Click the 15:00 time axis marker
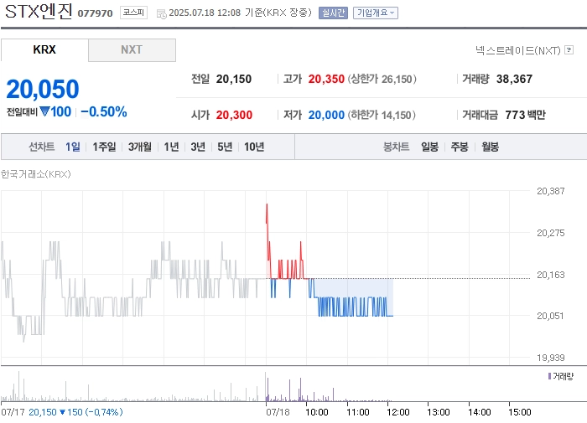The height and width of the screenshot is (423, 587). tap(520, 412)
